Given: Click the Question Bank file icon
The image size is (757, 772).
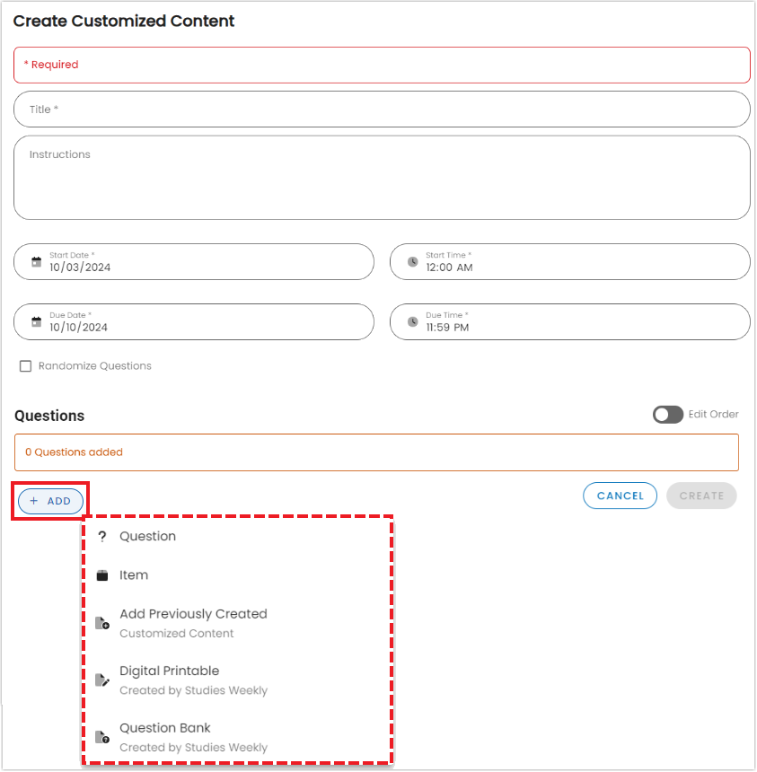Looking at the screenshot, I should coord(102,737).
